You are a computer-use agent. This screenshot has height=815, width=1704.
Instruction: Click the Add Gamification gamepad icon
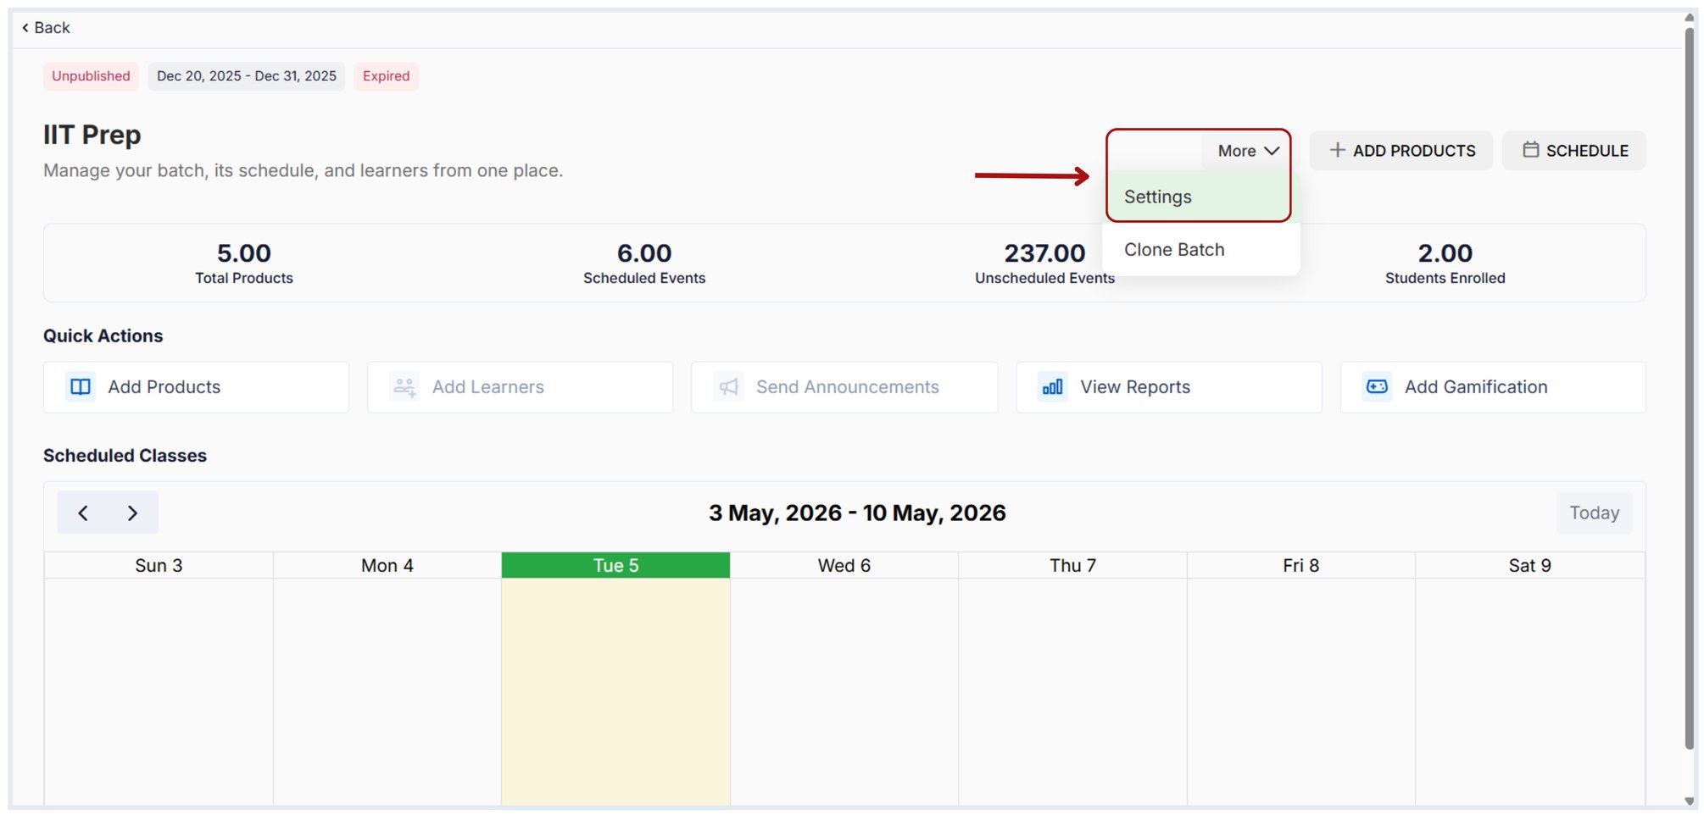point(1377,387)
